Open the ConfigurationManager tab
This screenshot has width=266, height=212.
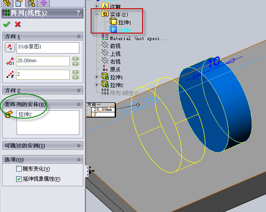click(31, 3)
